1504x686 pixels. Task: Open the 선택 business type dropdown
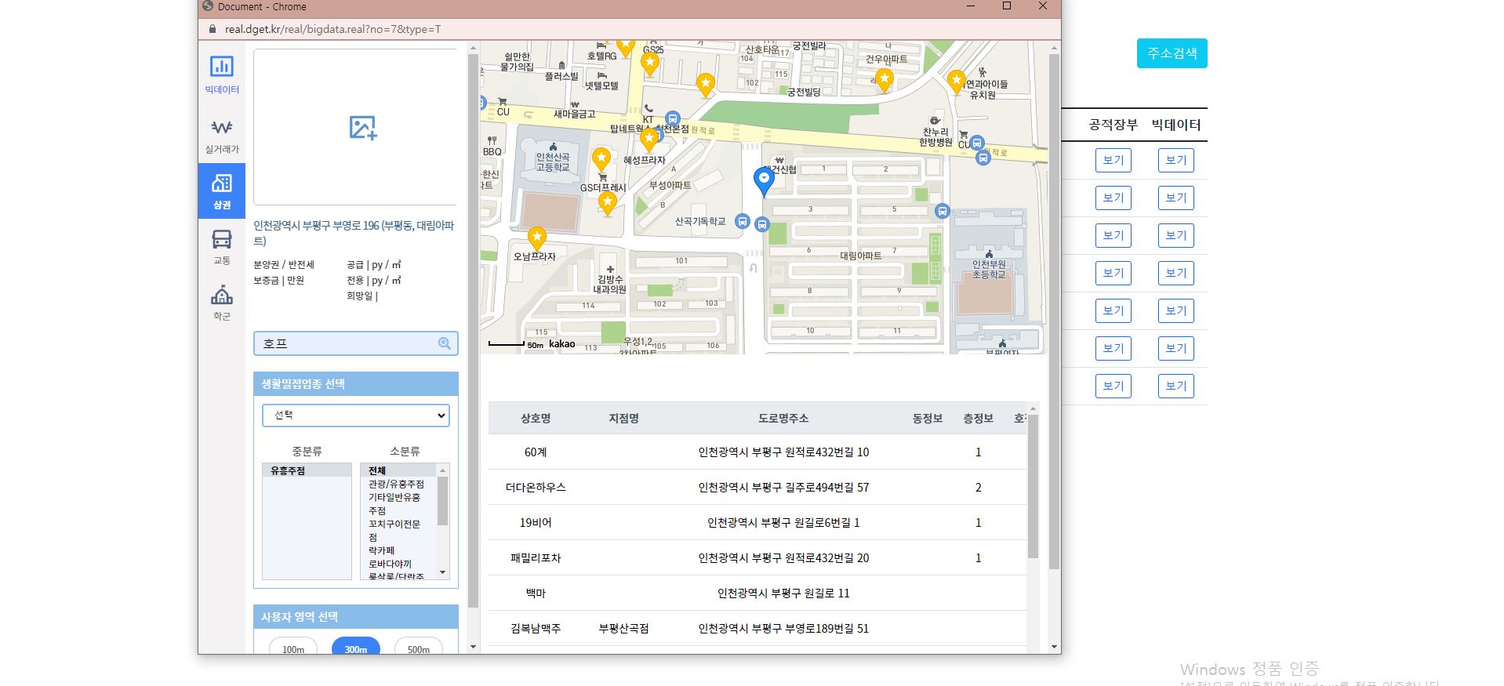356,416
